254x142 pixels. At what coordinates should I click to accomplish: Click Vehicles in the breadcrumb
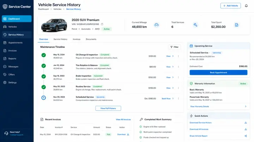point(58,9)
